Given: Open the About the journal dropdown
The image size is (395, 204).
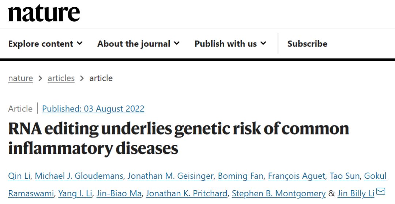Looking at the screenshot, I should tap(138, 44).
